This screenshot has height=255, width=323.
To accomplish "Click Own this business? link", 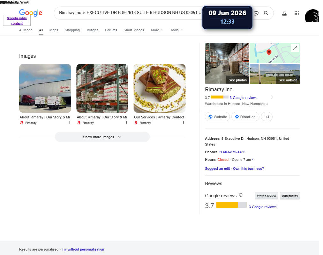I will click(x=248, y=169).
